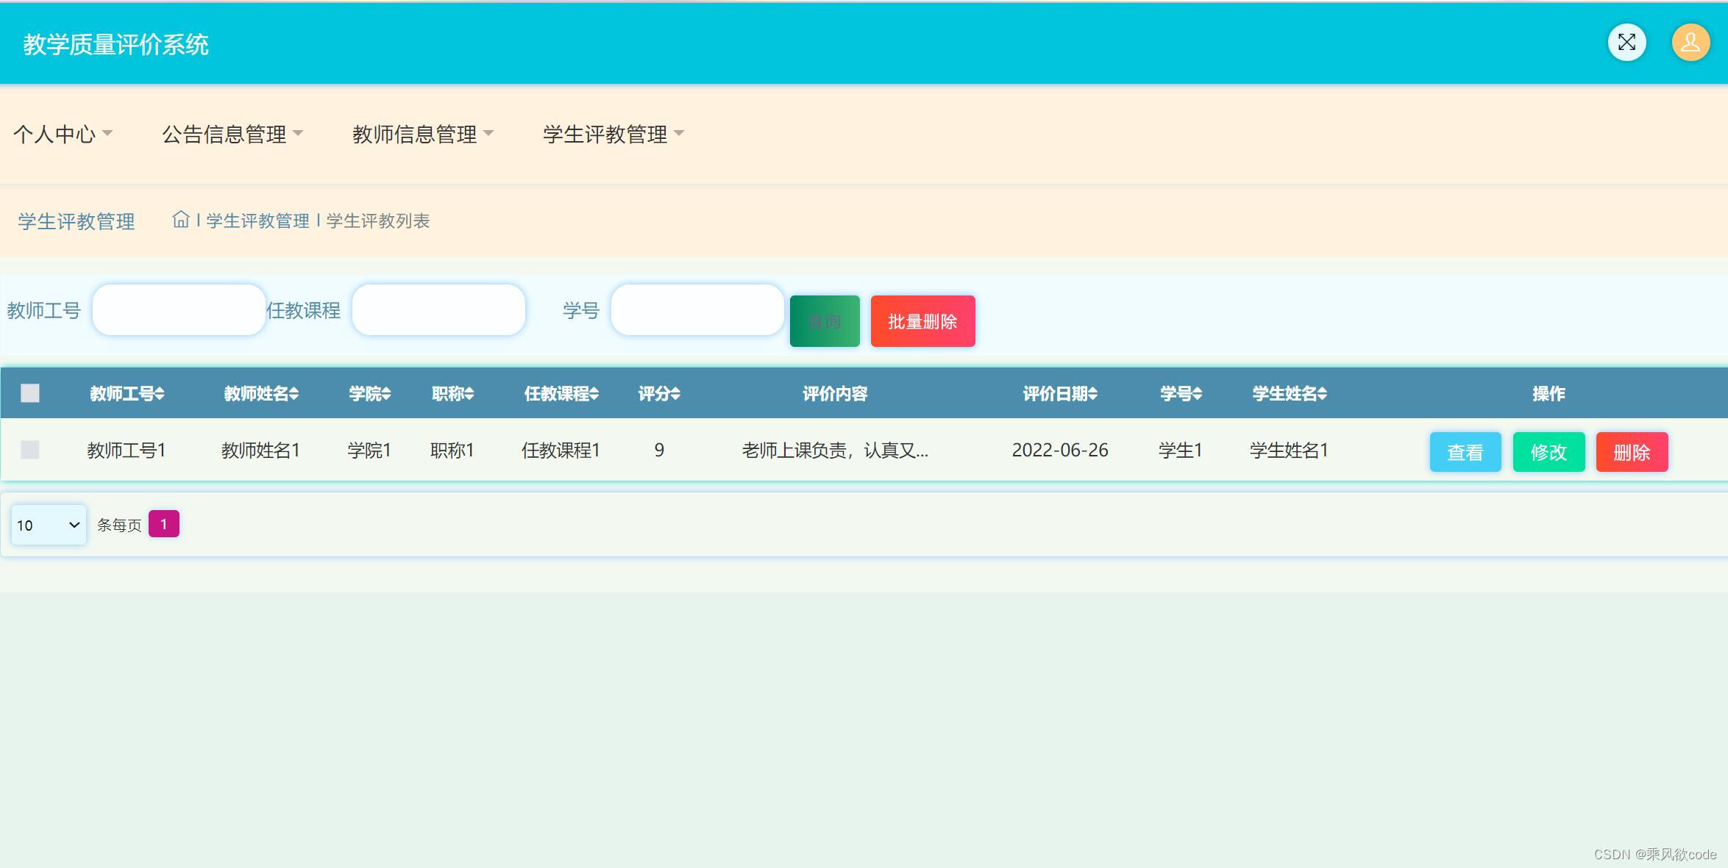Toggle the select-all checkbox in table header

30,393
